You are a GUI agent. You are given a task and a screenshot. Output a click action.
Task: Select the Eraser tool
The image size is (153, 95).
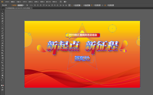3,38
